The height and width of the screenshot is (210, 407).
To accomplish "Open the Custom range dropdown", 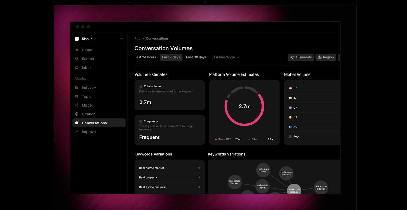I will point(226,57).
